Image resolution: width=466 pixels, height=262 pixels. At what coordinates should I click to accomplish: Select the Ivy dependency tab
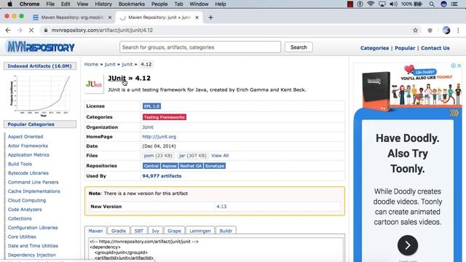155,231
